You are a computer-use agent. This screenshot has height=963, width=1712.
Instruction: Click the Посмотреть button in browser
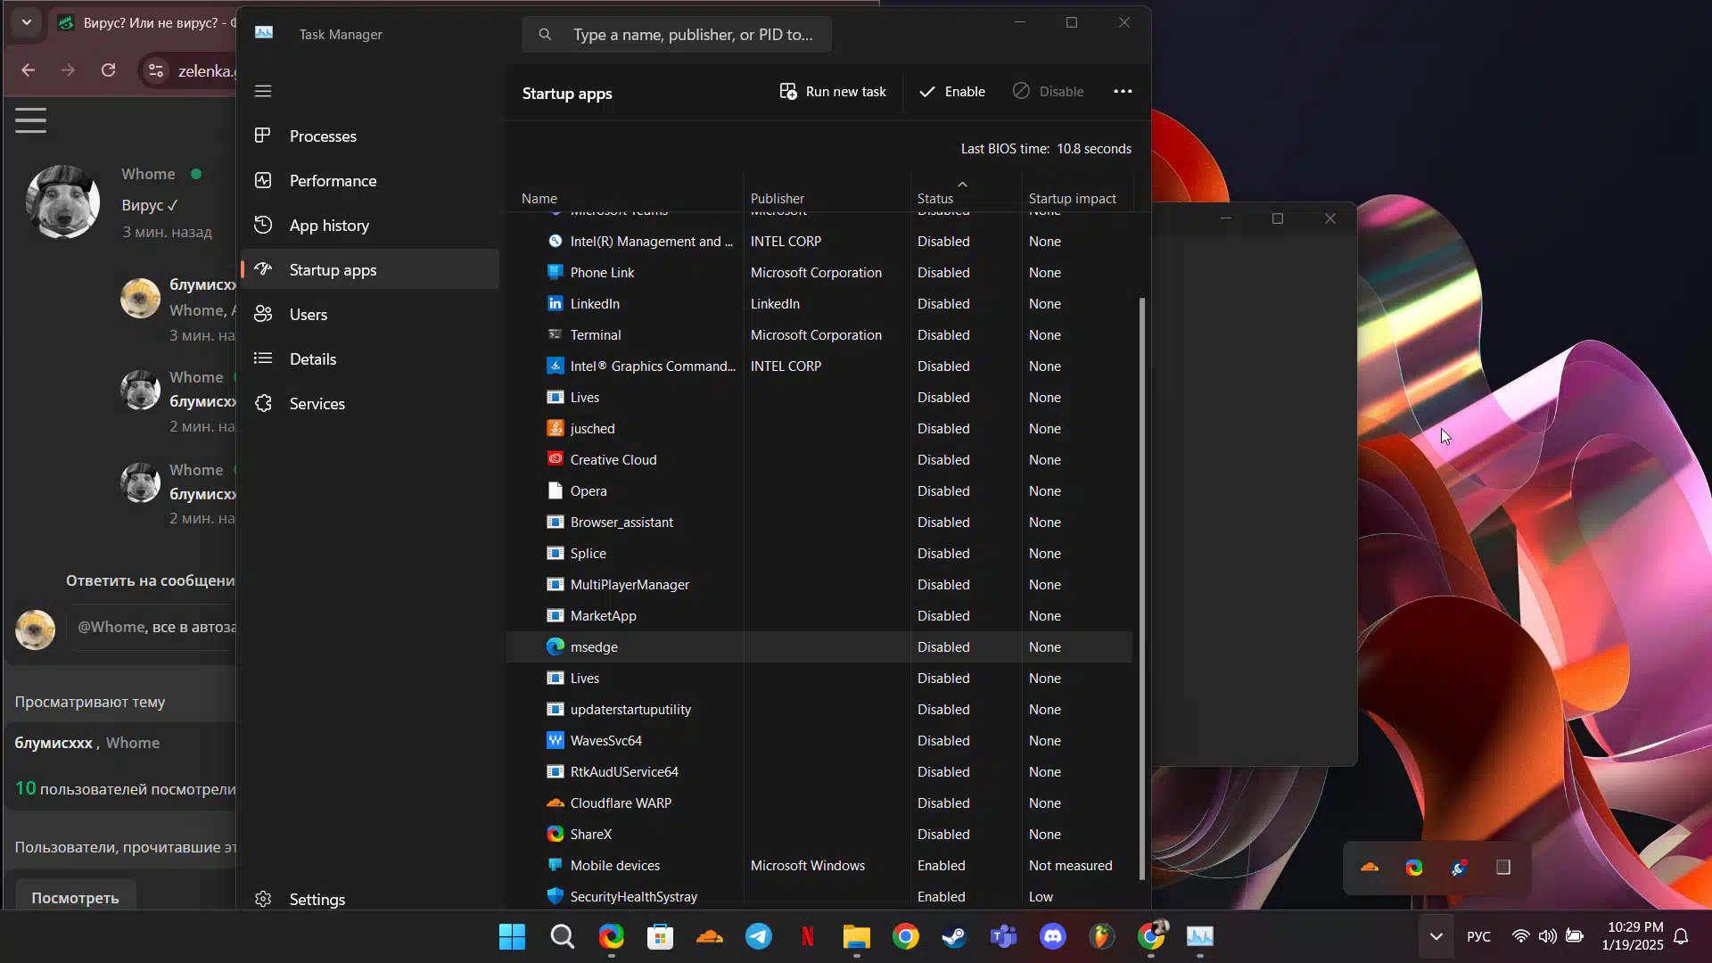[75, 897]
